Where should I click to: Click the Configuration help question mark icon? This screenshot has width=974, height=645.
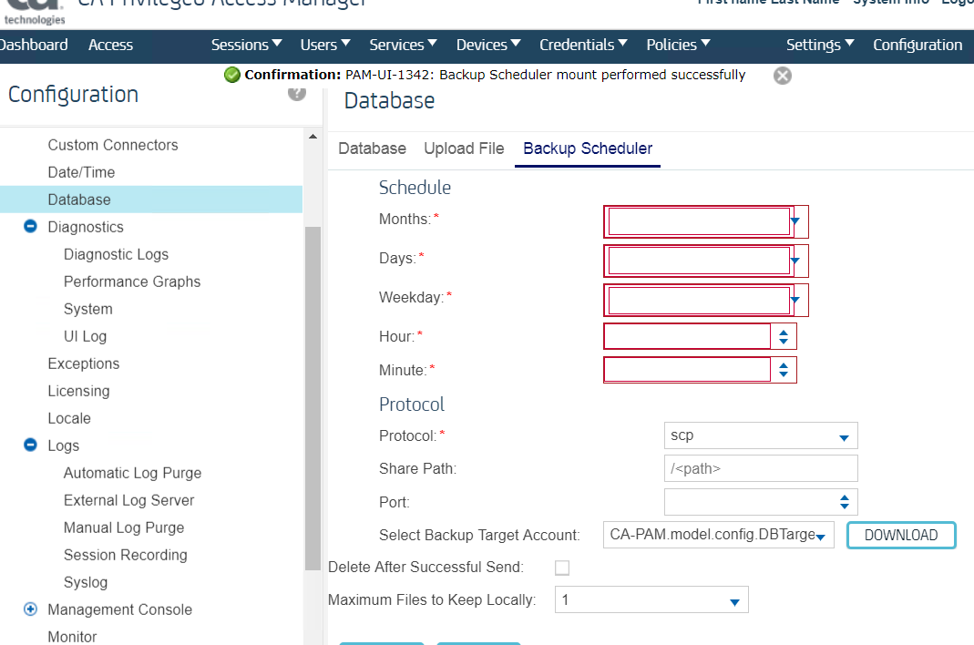[297, 92]
